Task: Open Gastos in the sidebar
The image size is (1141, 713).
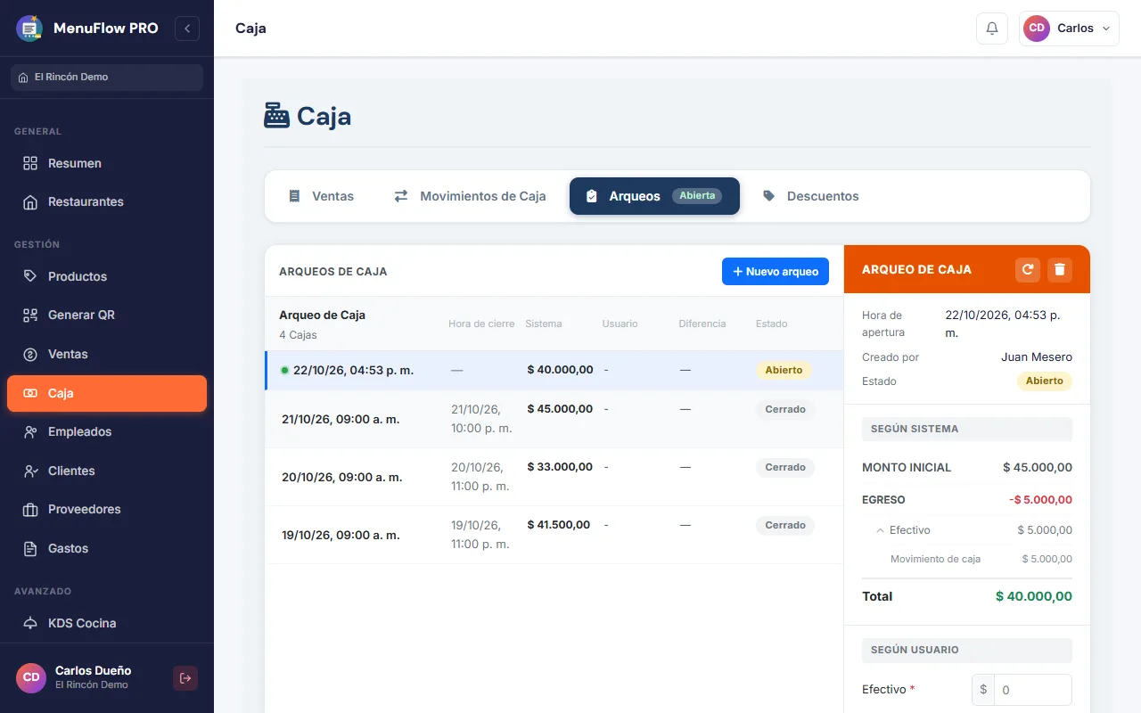Action: point(107,548)
